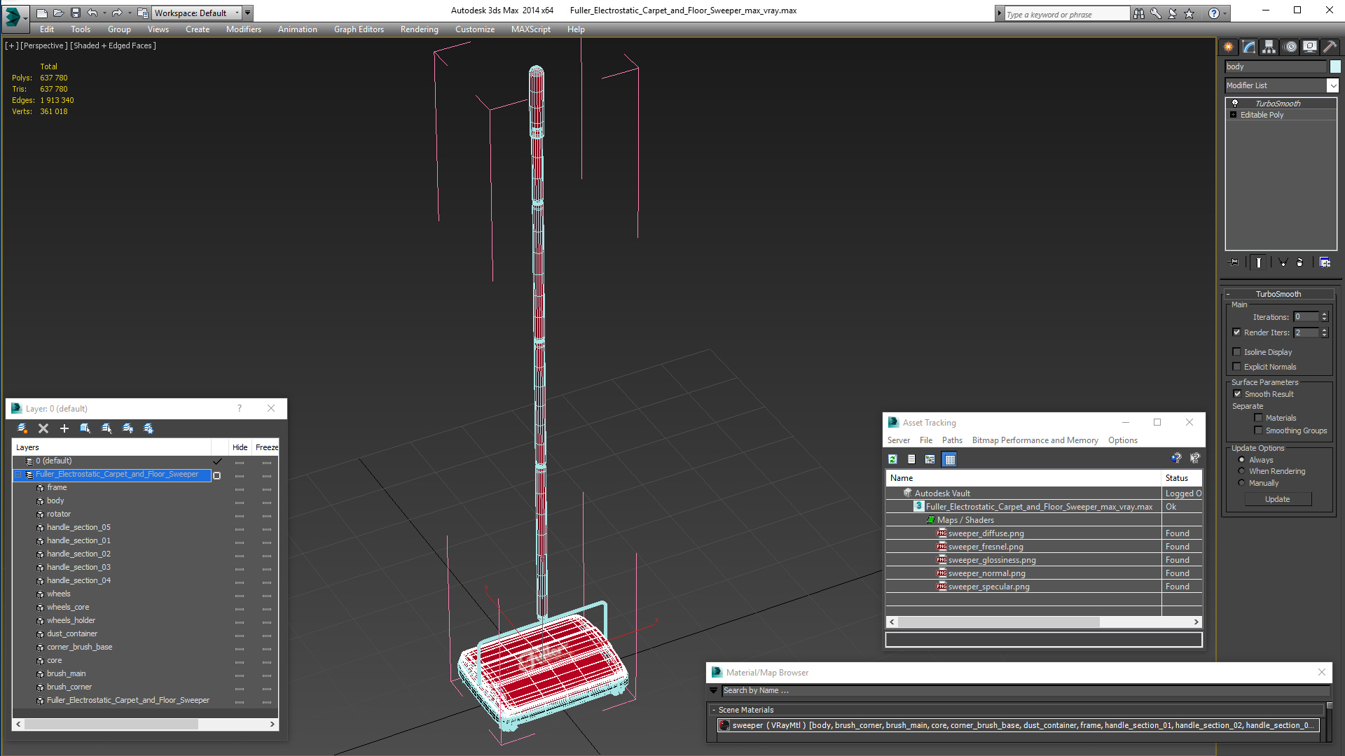Click Make Unique icon under modifier stack
The width and height of the screenshot is (1345, 756).
[1283, 262]
